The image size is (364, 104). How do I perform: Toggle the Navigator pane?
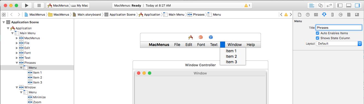[x=340, y=5]
